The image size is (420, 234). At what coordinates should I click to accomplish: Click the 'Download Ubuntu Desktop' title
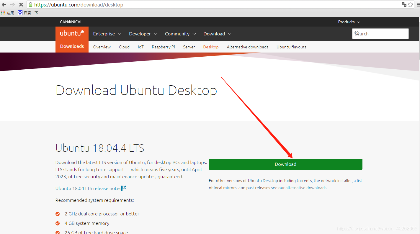[x=136, y=90]
